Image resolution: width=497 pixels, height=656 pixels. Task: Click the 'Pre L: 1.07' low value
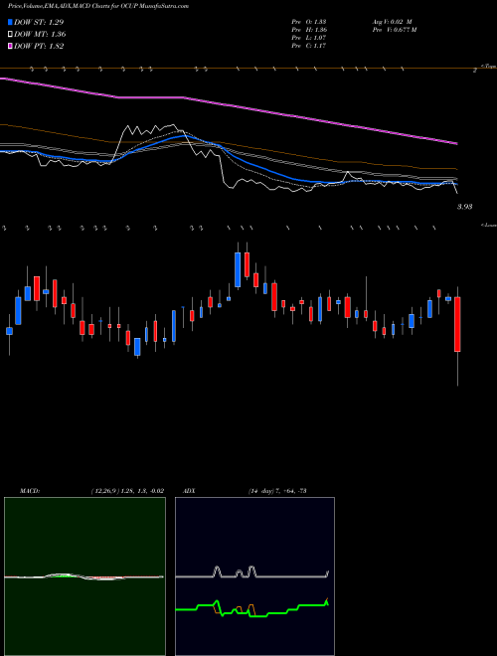coord(309,38)
